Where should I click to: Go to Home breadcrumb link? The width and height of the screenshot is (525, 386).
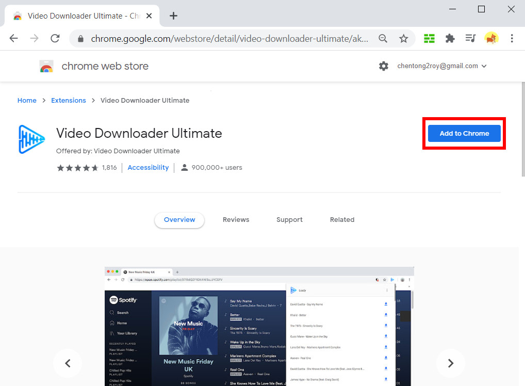tap(27, 101)
